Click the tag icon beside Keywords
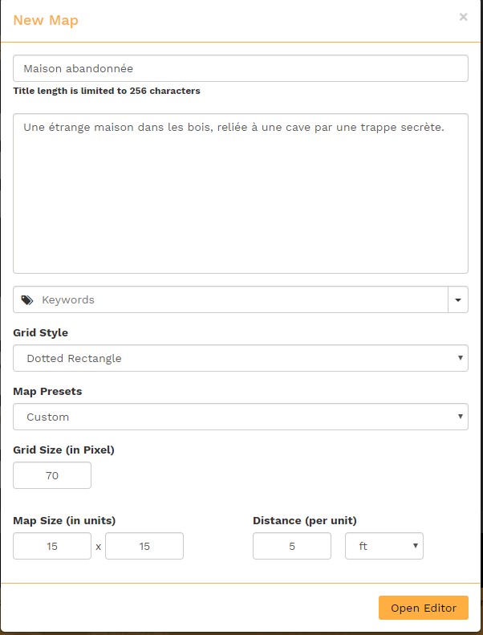This screenshot has width=483, height=635. [x=27, y=300]
